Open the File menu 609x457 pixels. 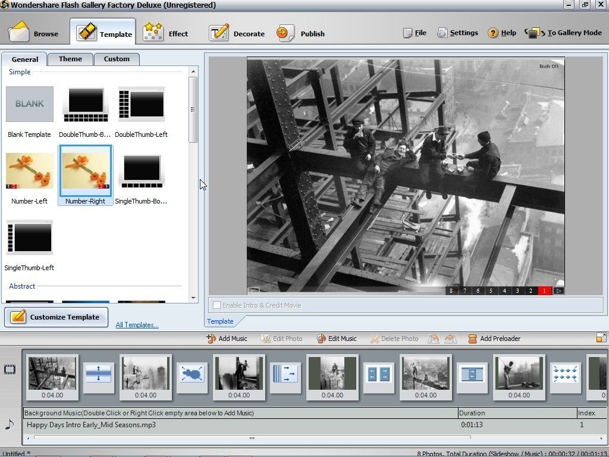pos(415,33)
